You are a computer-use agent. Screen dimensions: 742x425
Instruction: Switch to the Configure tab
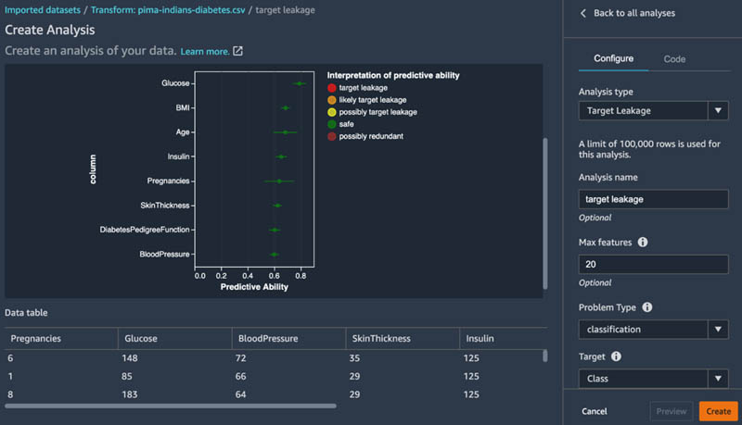click(x=613, y=58)
